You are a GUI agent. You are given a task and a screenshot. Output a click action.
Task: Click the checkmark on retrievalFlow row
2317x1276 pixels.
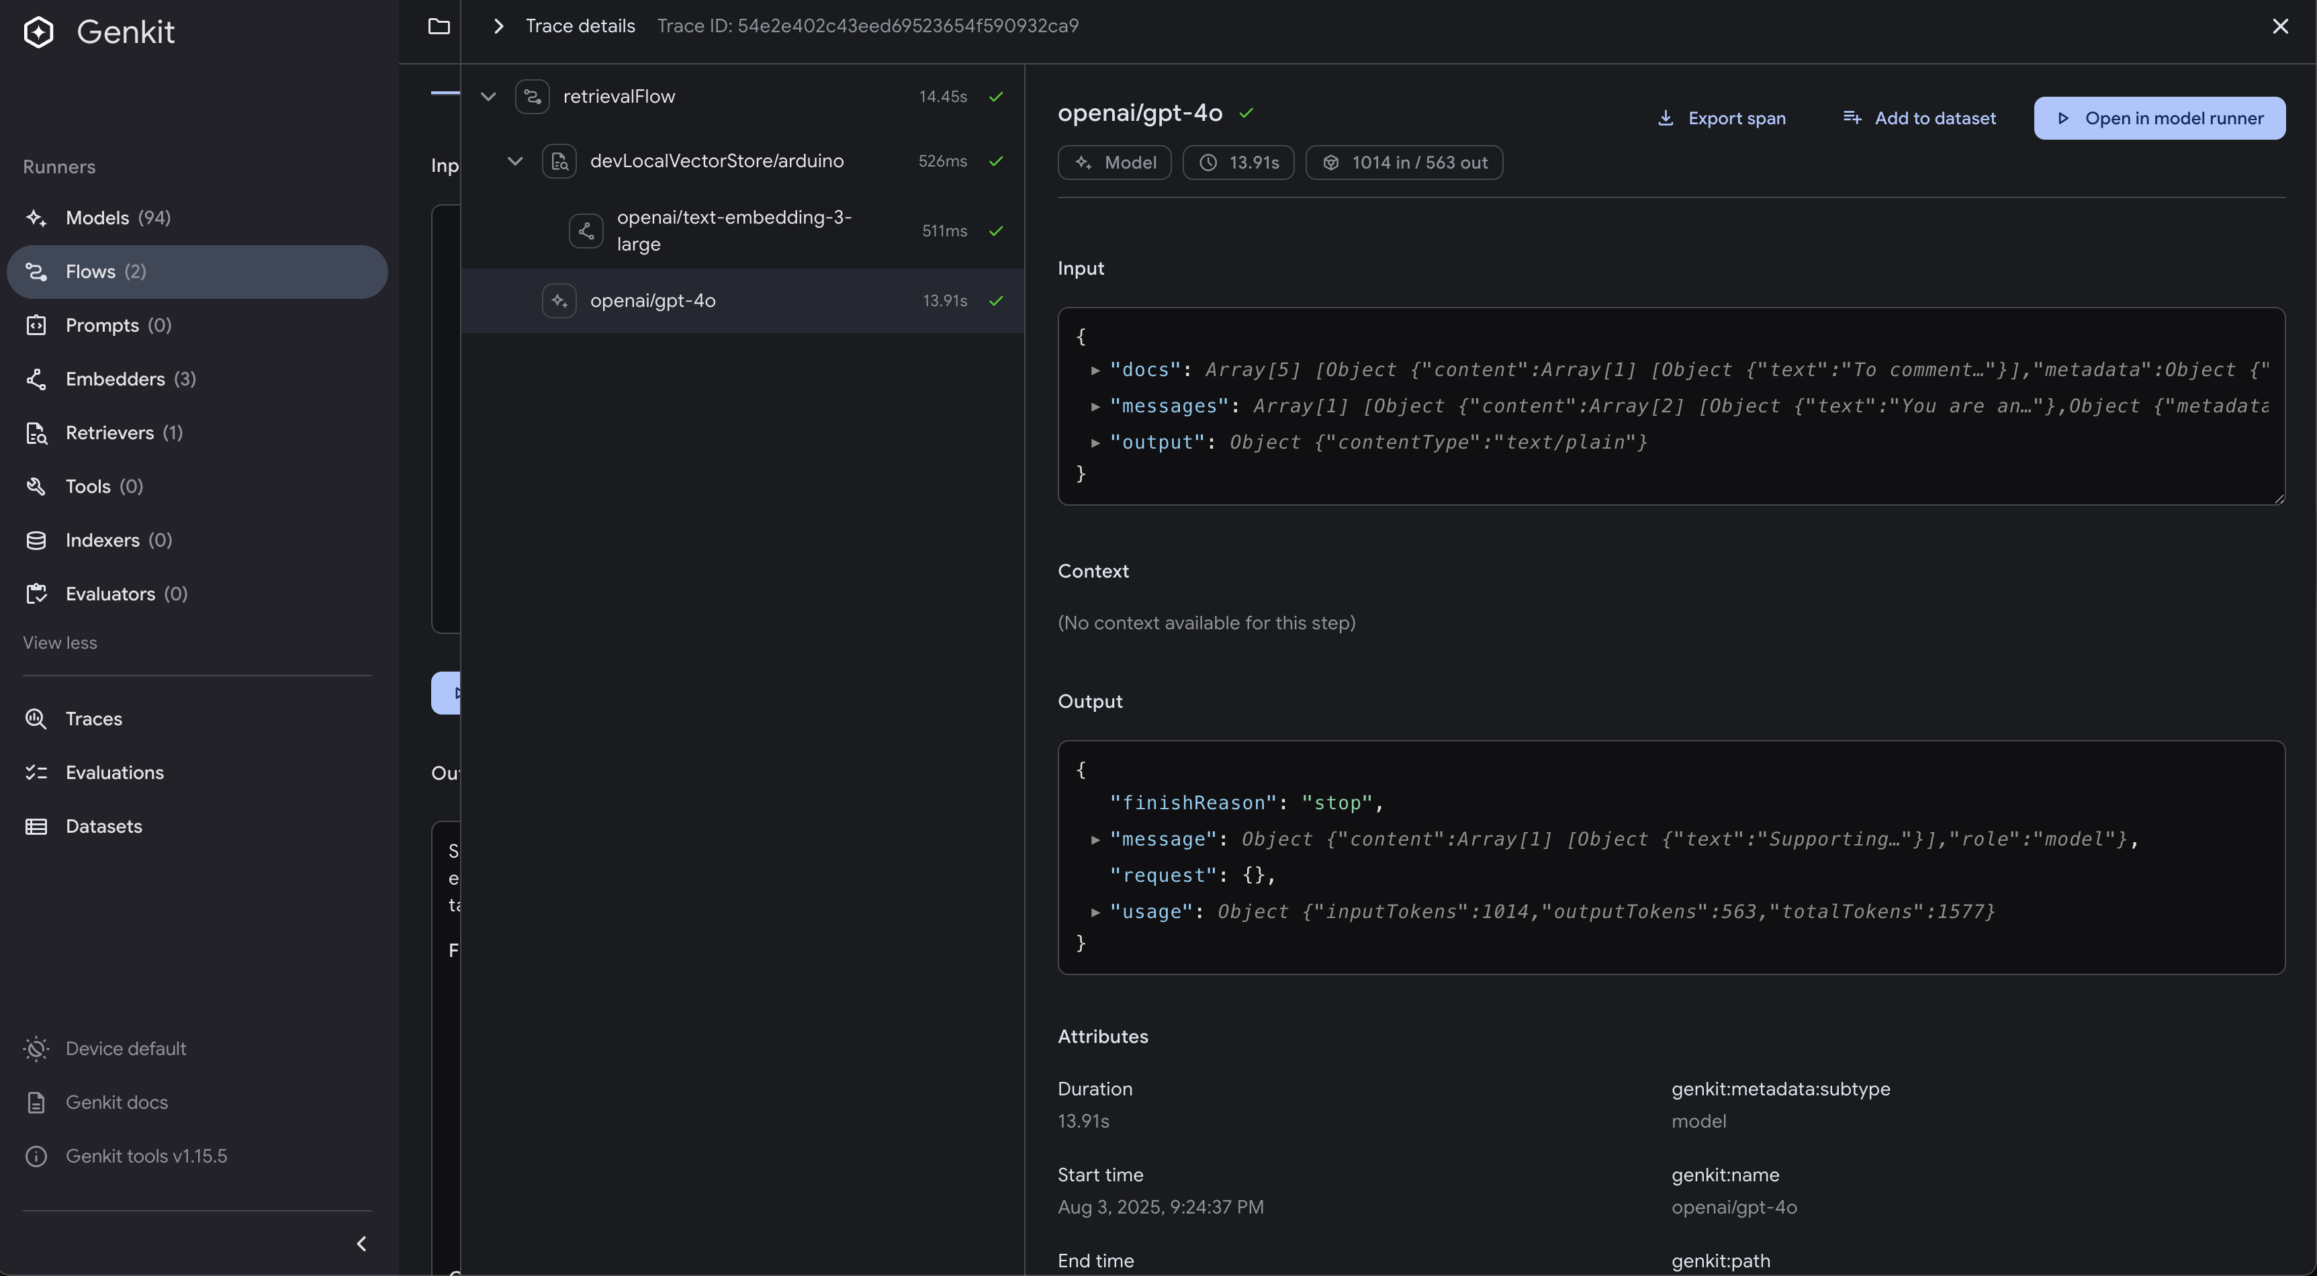click(x=996, y=96)
